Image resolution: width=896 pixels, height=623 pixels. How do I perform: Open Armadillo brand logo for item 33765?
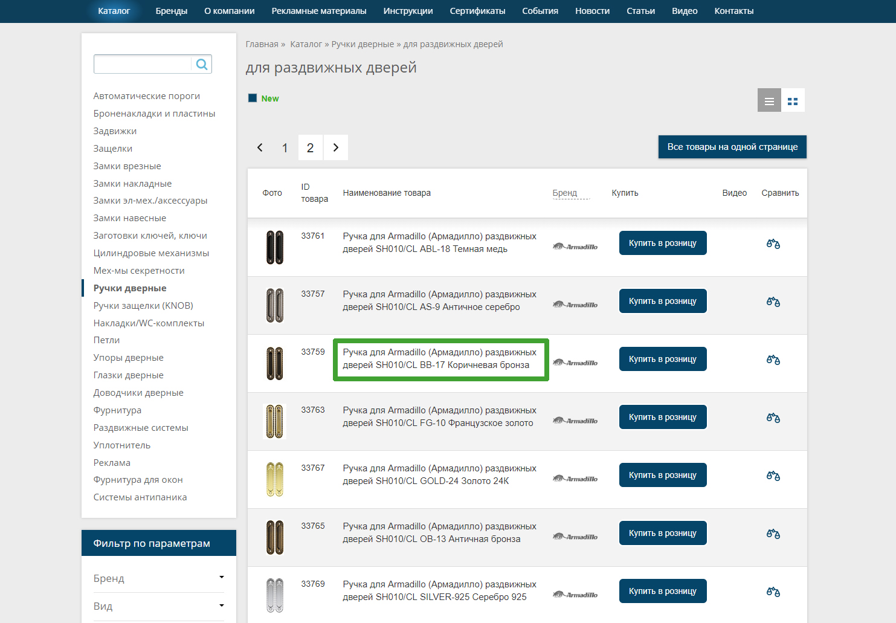coord(575,537)
